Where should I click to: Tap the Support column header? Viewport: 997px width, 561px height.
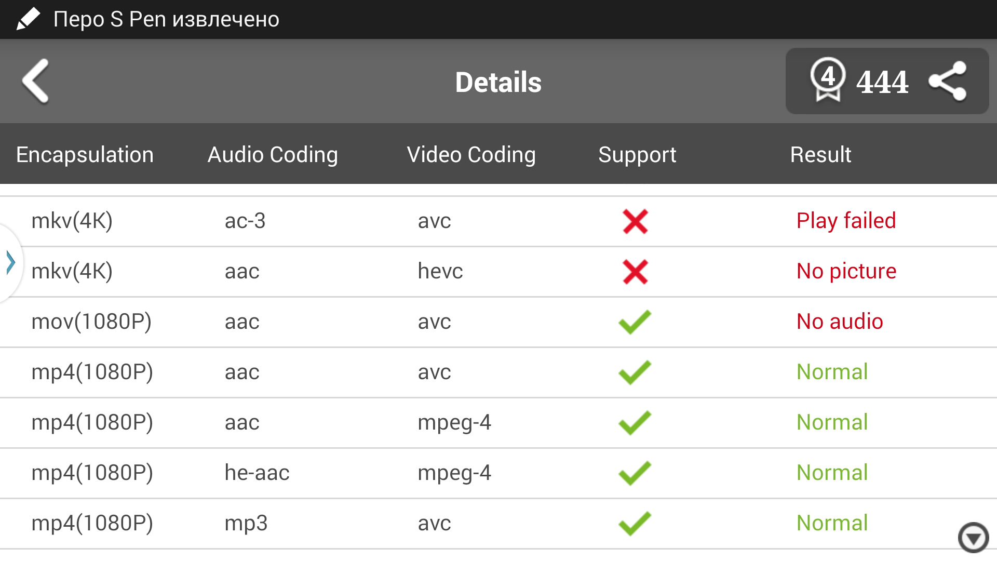point(637,155)
